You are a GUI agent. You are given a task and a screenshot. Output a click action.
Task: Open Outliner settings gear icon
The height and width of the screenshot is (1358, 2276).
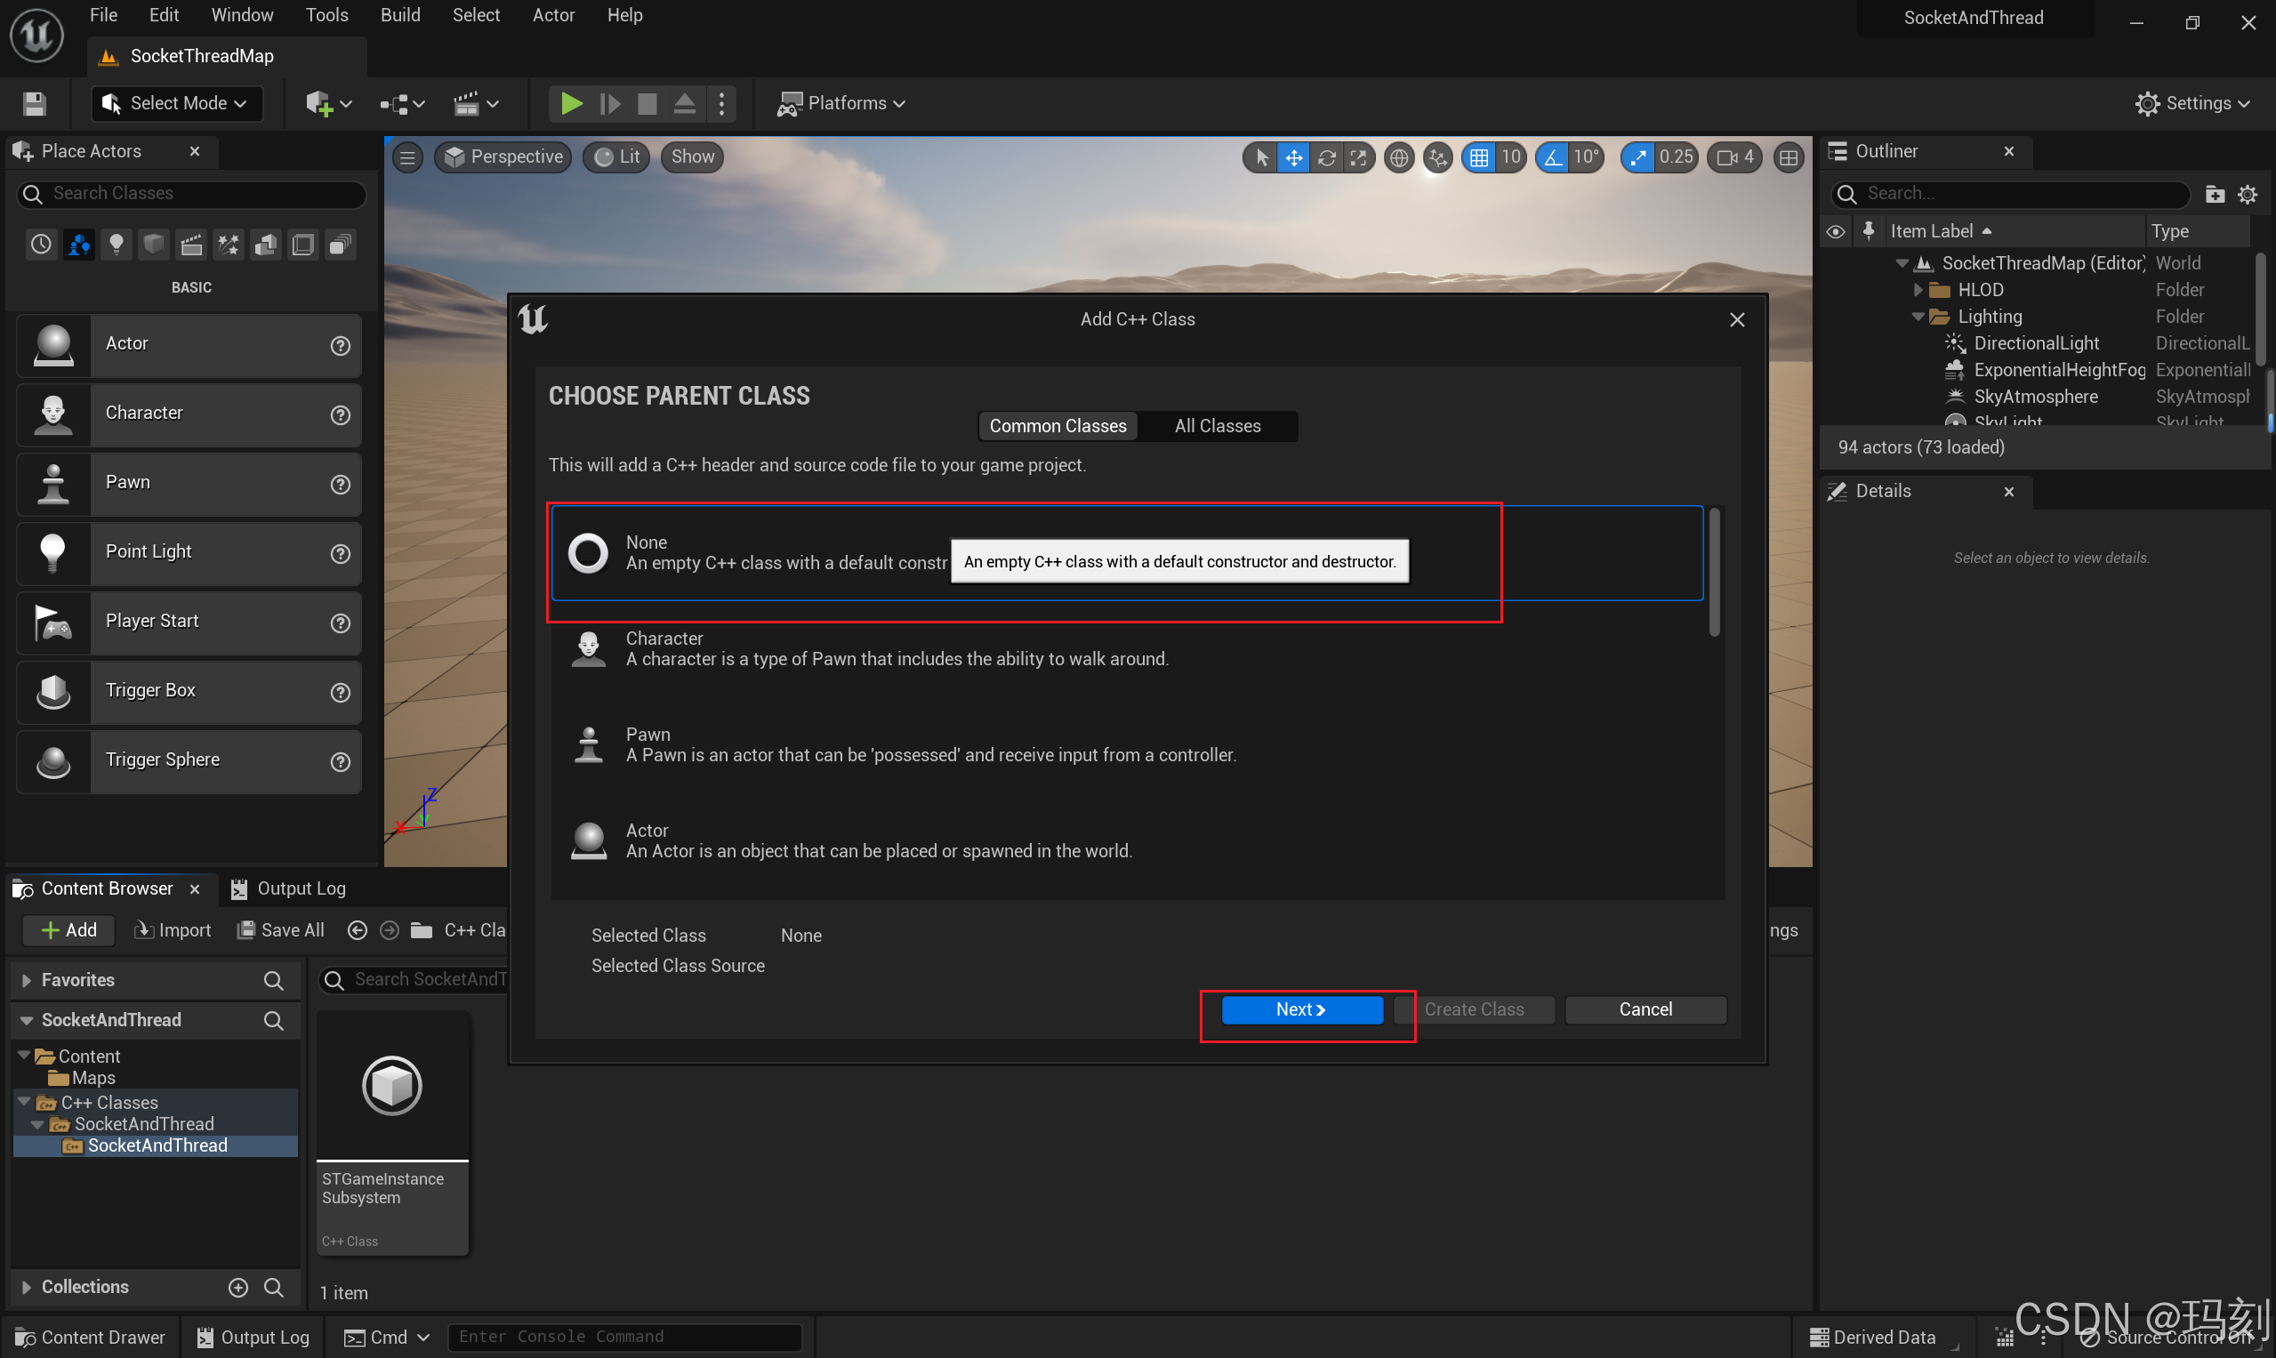coord(2247,194)
